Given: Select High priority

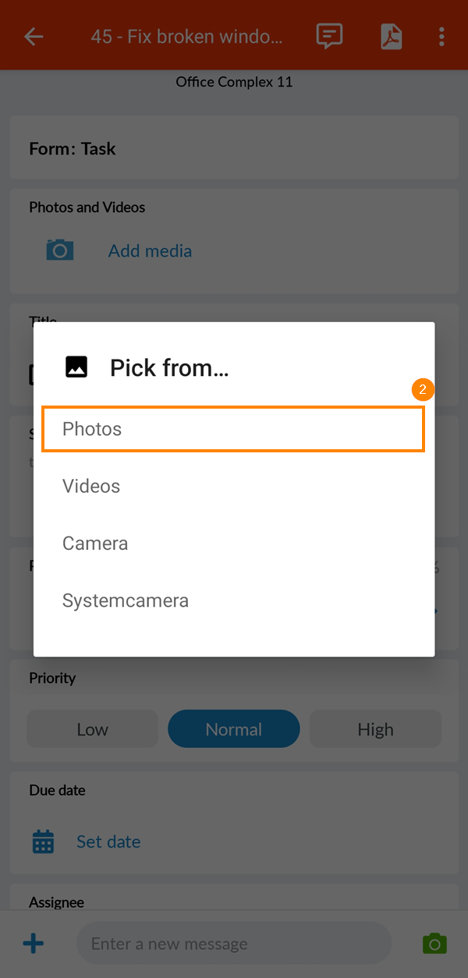Looking at the screenshot, I should [x=375, y=728].
